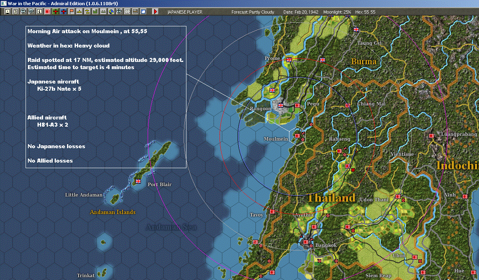This screenshot has width=479, height=280.
Task: Select the Japanese flag base at Udon Thani
Action: tap(398, 197)
